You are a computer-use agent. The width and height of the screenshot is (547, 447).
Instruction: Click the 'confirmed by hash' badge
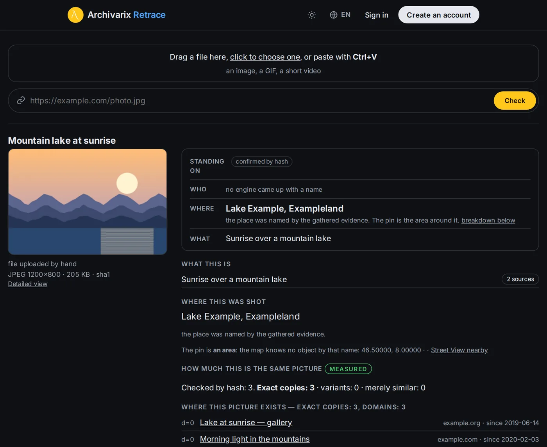click(262, 162)
